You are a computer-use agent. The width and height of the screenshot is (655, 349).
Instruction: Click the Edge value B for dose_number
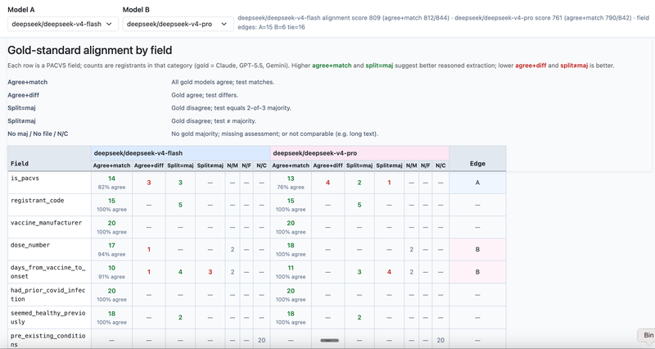pyautogui.click(x=477, y=250)
